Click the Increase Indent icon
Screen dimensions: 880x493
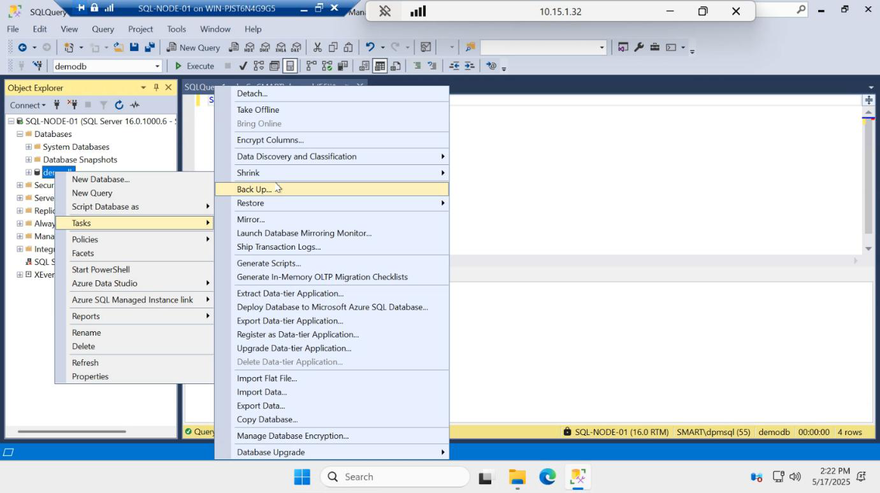click(x=470, y=66)
